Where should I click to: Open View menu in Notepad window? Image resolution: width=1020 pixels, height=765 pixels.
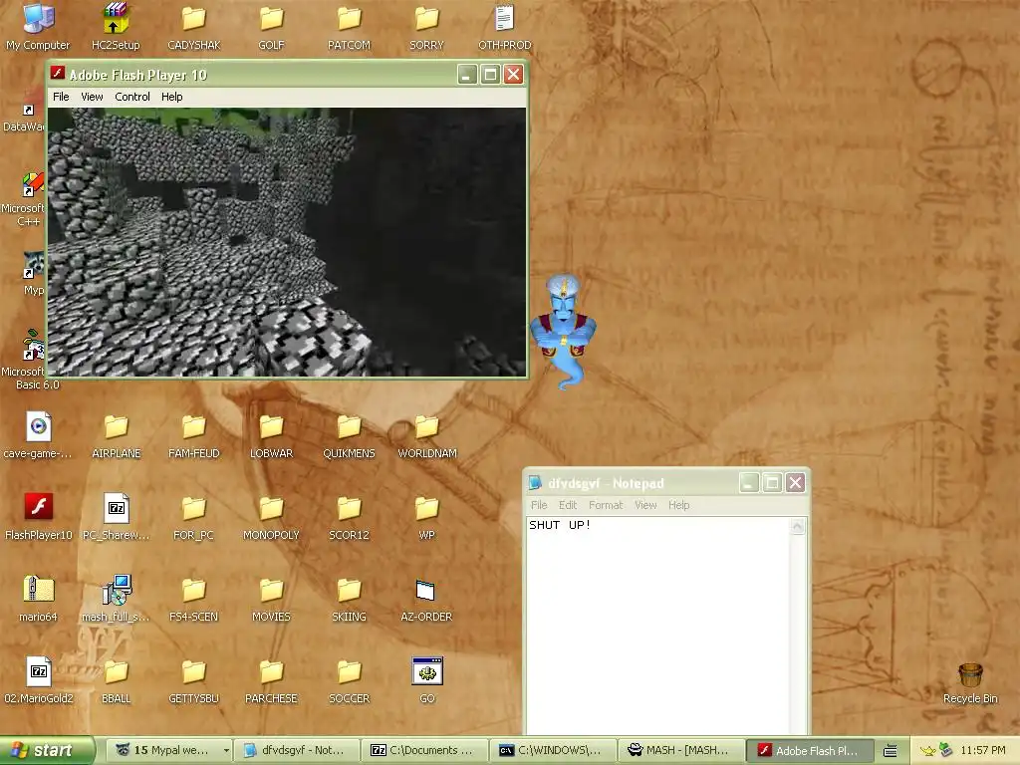645,505
